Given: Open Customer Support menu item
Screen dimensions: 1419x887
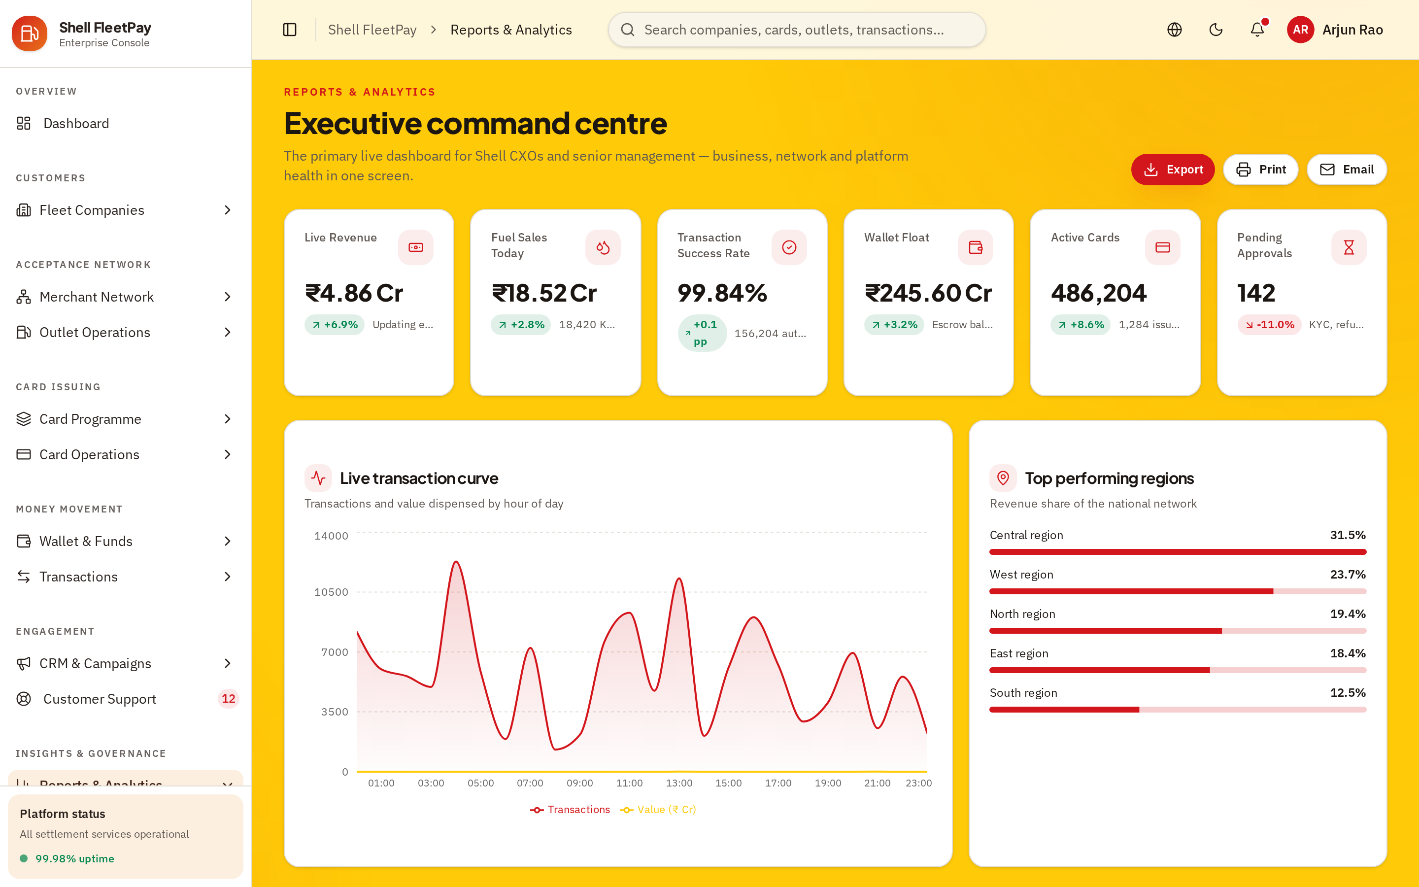Looking at the screenshot, I should (126, 699).
